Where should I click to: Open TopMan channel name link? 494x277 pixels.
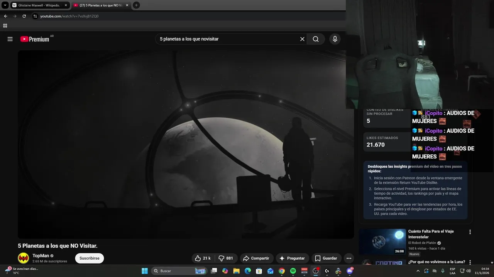(41, 256)
